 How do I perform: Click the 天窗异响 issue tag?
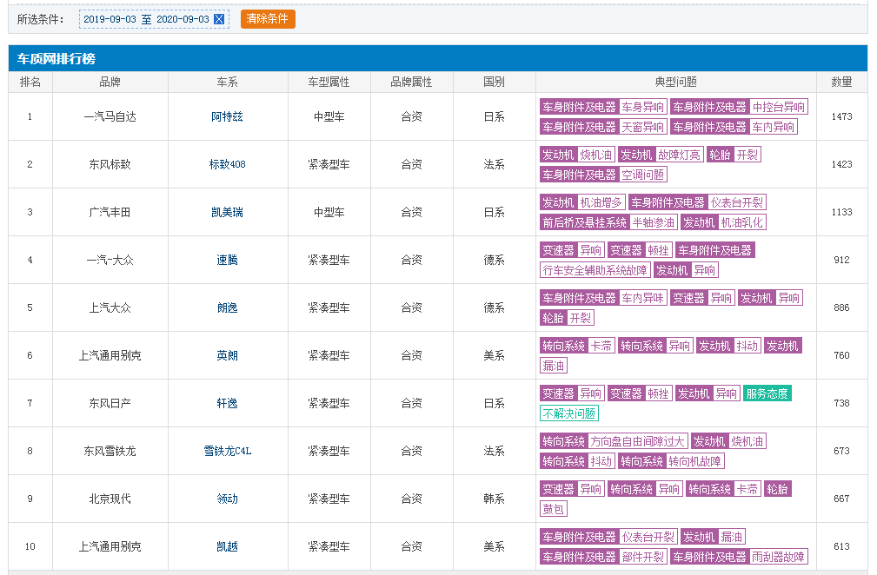(643, 127)
